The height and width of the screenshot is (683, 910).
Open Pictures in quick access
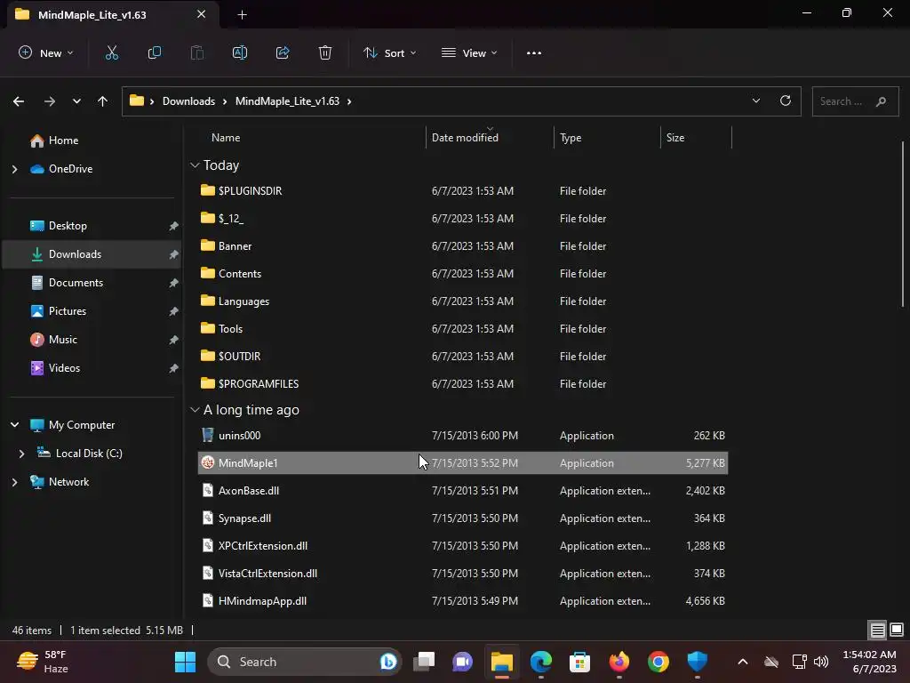68,311
